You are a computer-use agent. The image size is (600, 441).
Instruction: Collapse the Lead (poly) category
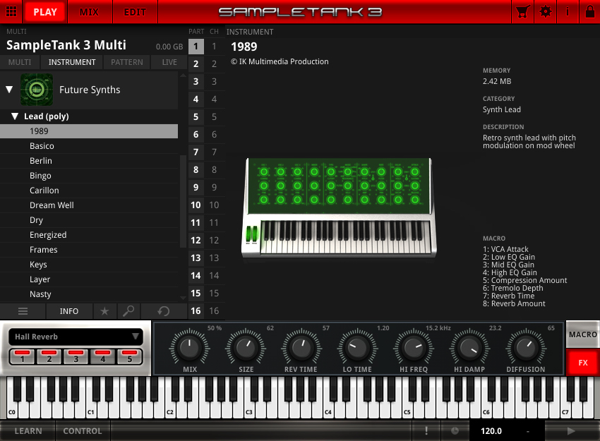(15, 116)
